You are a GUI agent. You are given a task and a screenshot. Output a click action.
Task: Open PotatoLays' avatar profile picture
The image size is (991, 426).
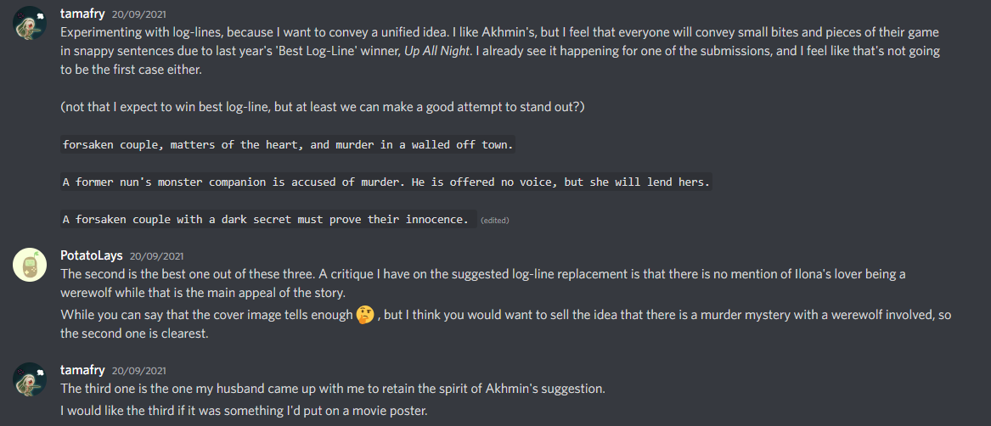(29, 266)
